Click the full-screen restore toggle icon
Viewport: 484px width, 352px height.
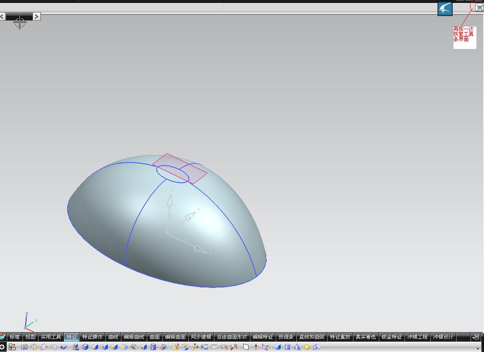[x=479, y=8]
